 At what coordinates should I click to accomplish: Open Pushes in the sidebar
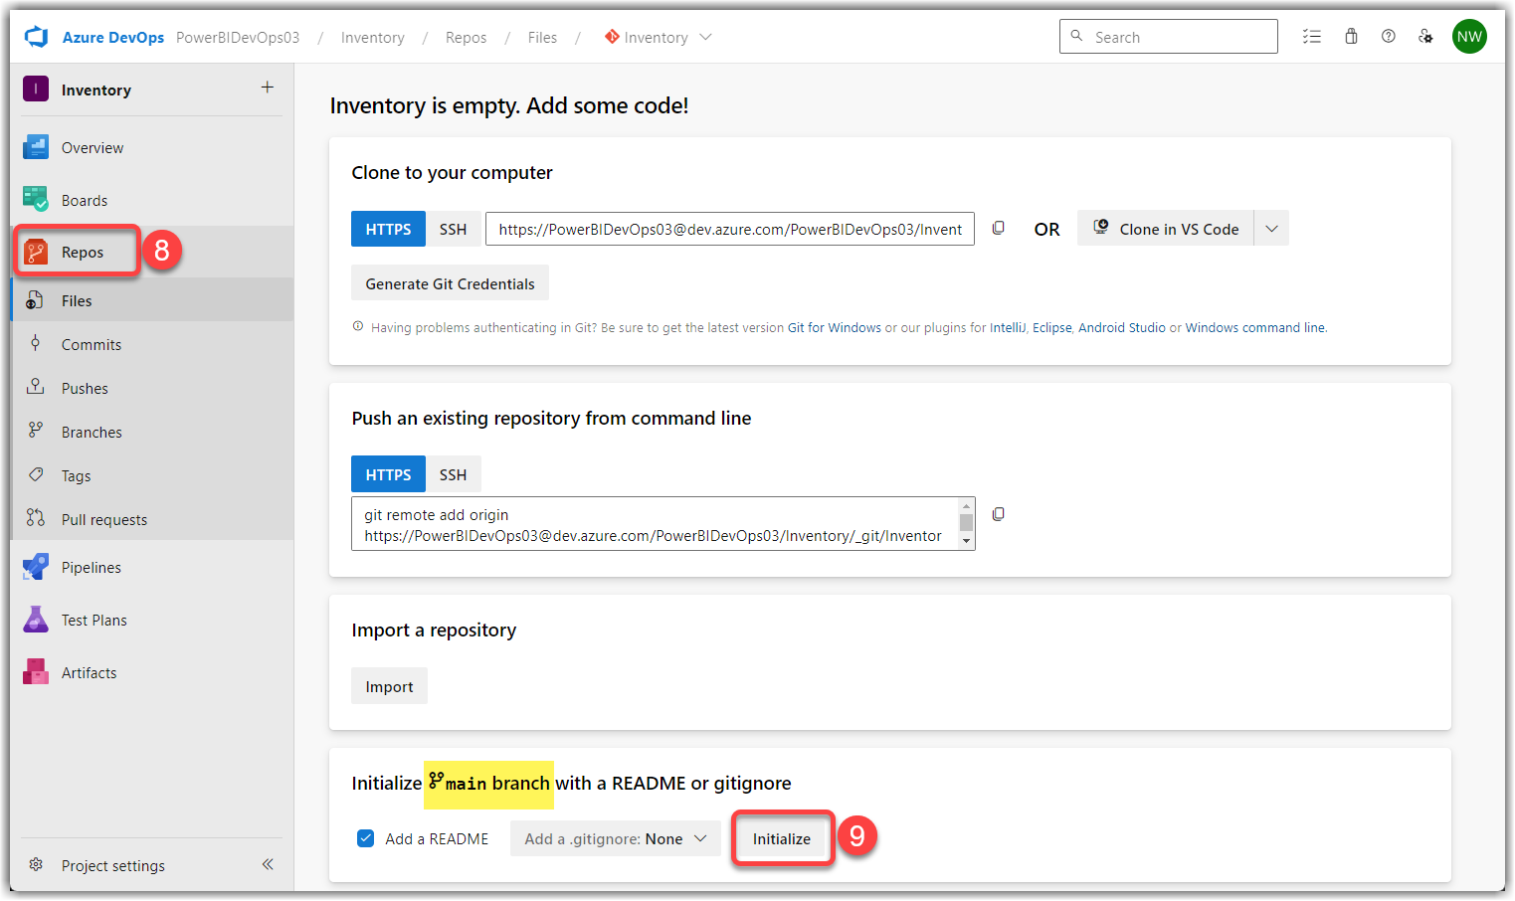pos(153,388)
